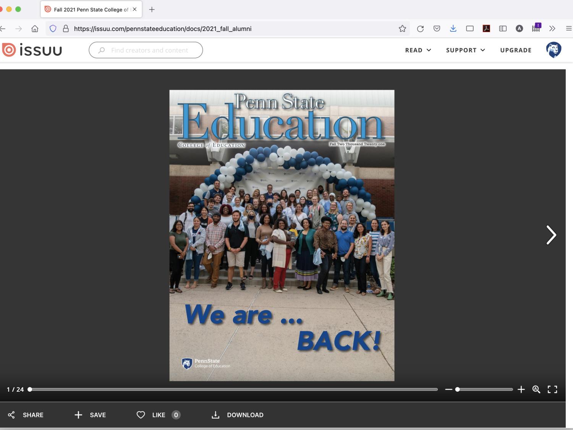The image size is (573, 430).
Task: Download the publication
Action: (237, 415)
